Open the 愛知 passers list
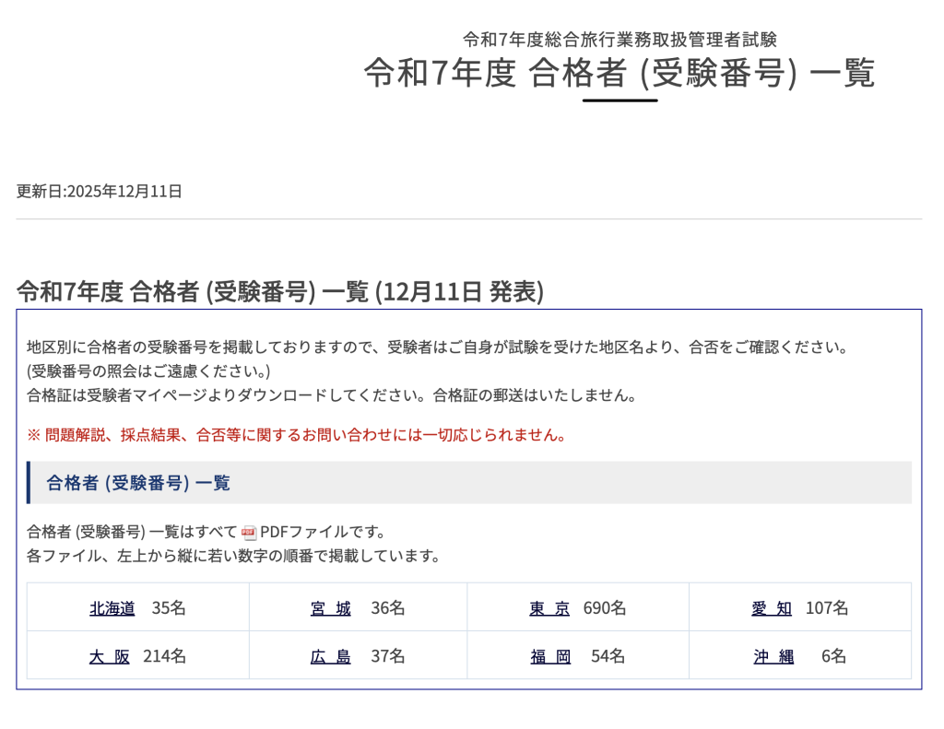This screenshot has width=944, height=729. [x=772, y=608]
